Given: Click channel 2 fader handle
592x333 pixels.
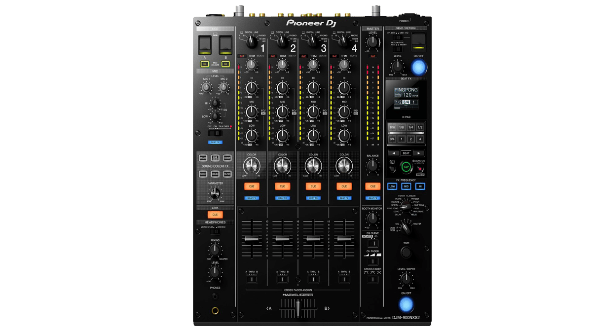Looking at the screenshot, I should coord(282,239).
